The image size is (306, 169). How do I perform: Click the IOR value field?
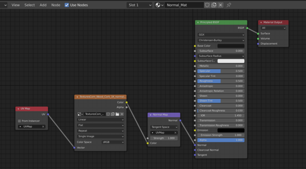(x=221, y=116)
